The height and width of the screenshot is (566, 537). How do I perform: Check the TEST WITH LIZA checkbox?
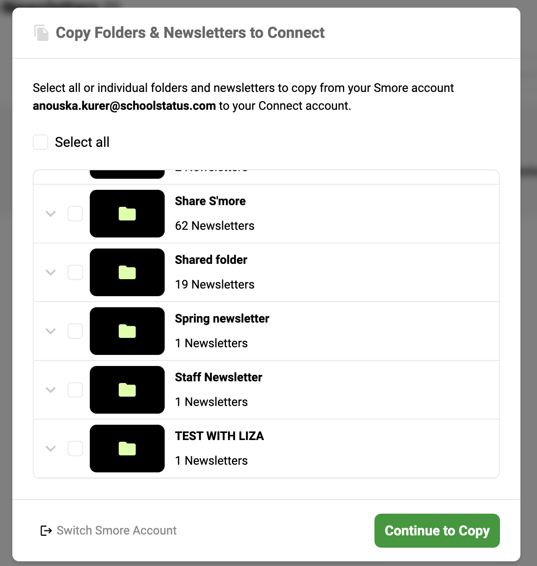pyautogui.click(x=75, y=449)
